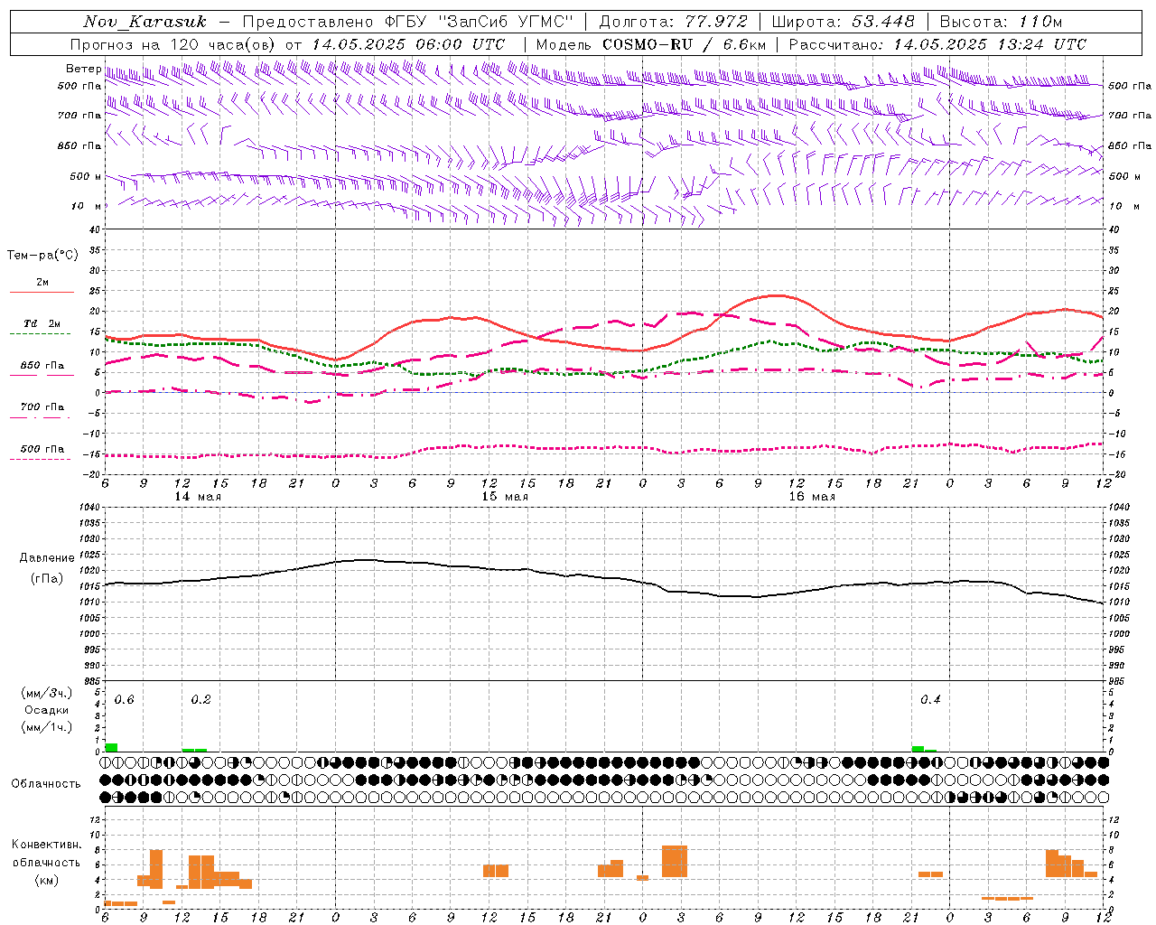
Task: Click the 0.6 precipitation amount
Action: coord(124,700)
